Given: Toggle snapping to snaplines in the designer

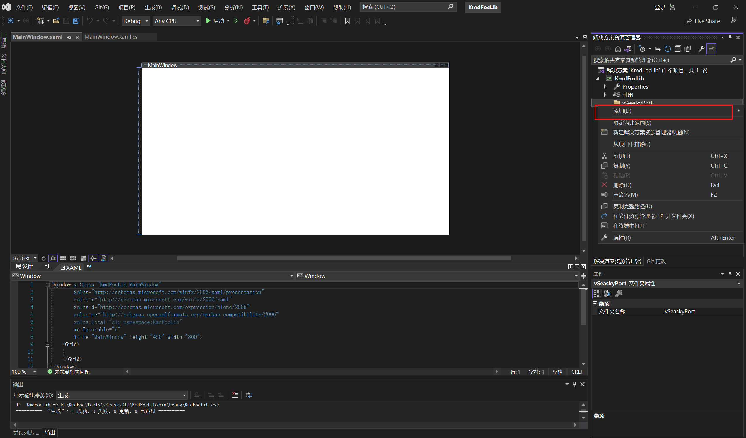Looking at the screenshot, I should [93, 258].
